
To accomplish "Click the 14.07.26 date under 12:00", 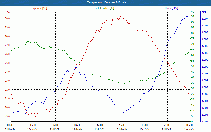I will pyautogui.click(x=99, y=129).
